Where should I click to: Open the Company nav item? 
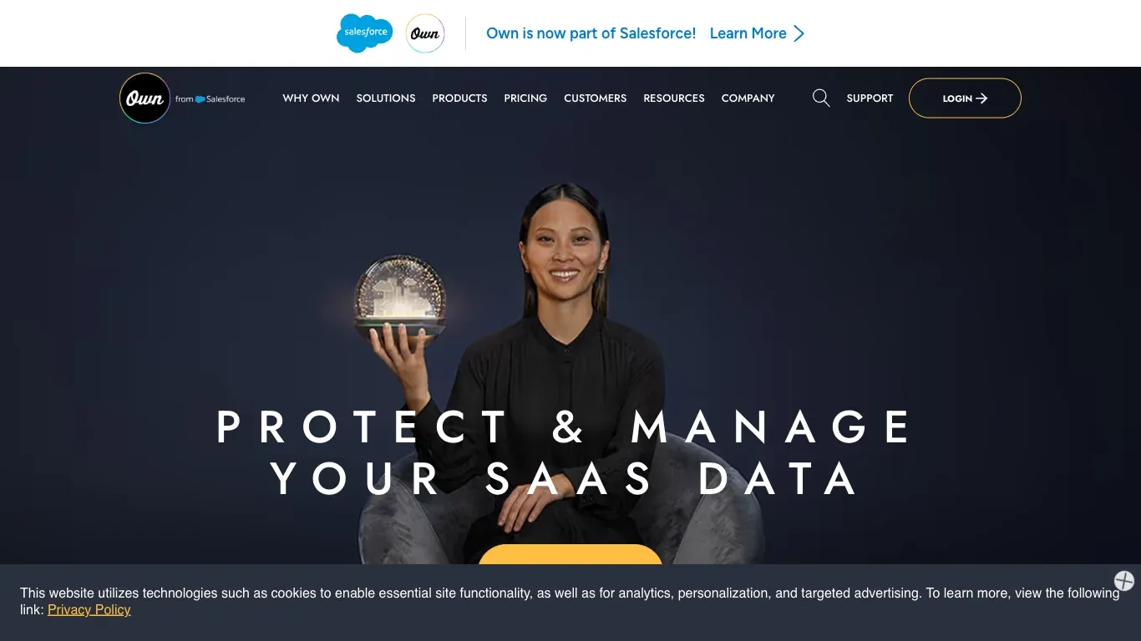pos(748,98)
